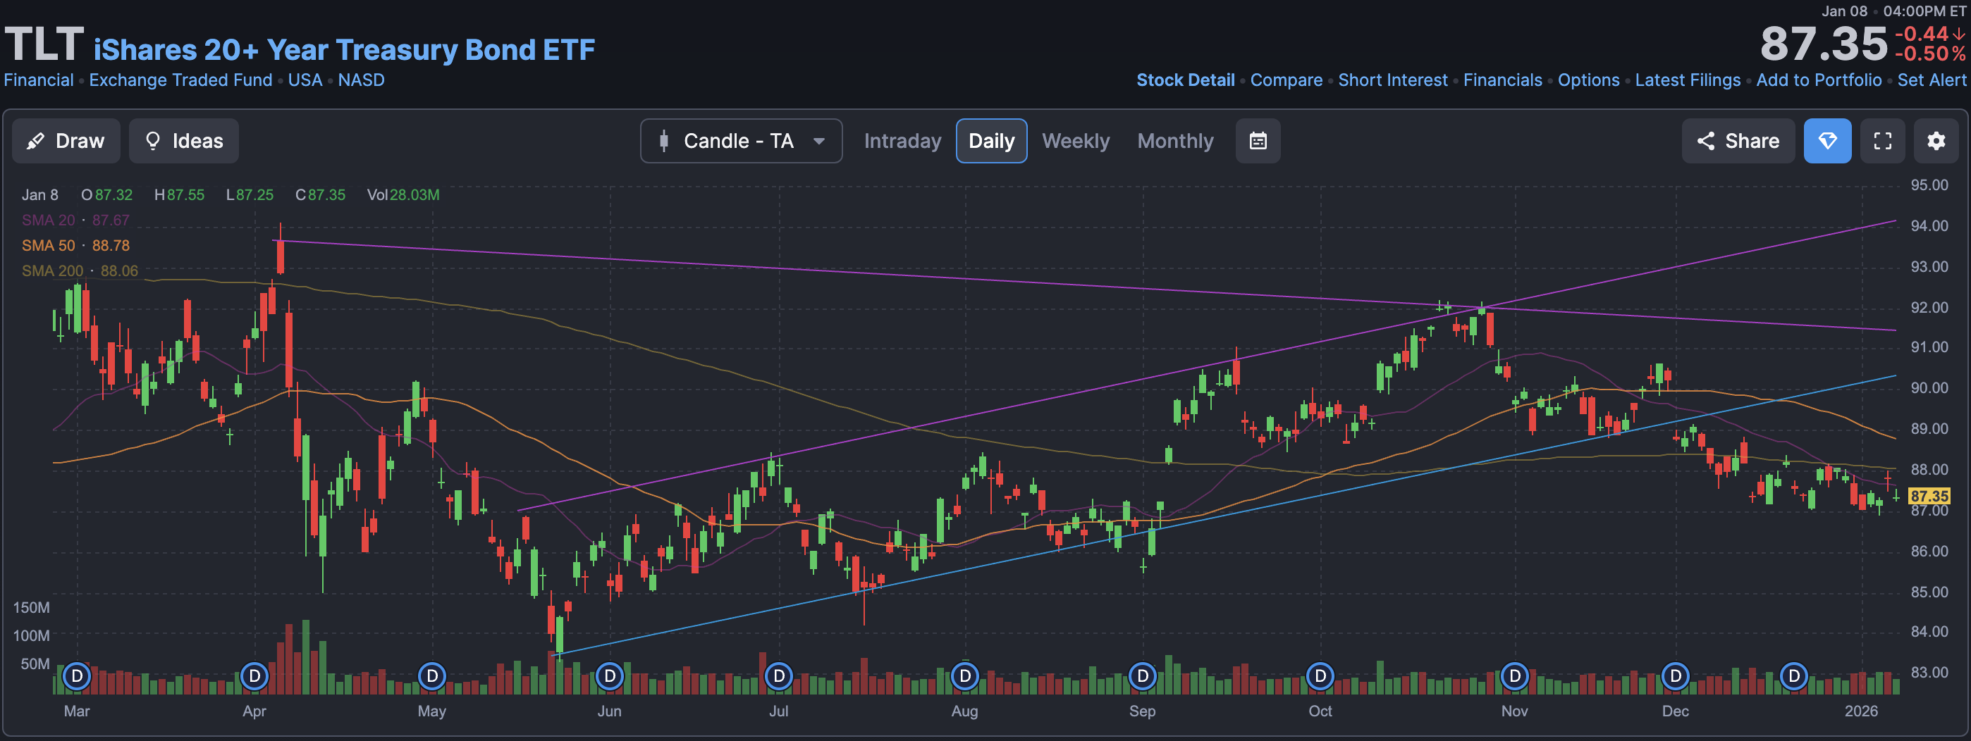Select the SMA 50 indicator label
Image resolution: width=1971 pixels, height=741 pixels.
(48, 245)
